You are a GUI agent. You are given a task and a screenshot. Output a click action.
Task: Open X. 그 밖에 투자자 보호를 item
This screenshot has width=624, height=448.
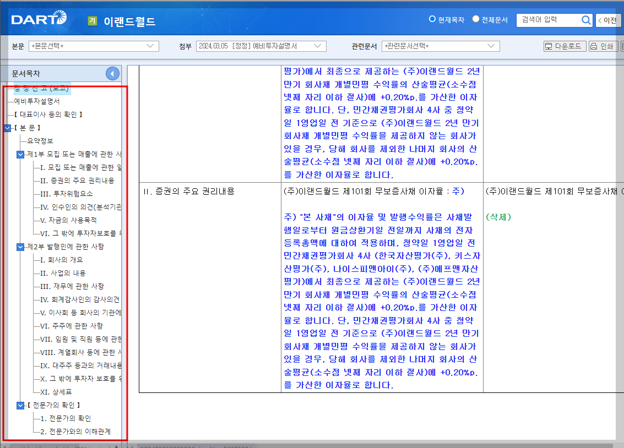pyautogui.click(x=81, y=379)
